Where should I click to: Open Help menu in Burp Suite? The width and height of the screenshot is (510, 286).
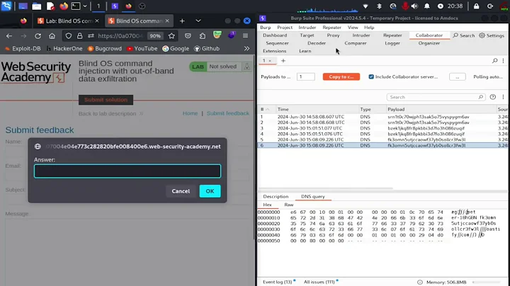point(369,28)
